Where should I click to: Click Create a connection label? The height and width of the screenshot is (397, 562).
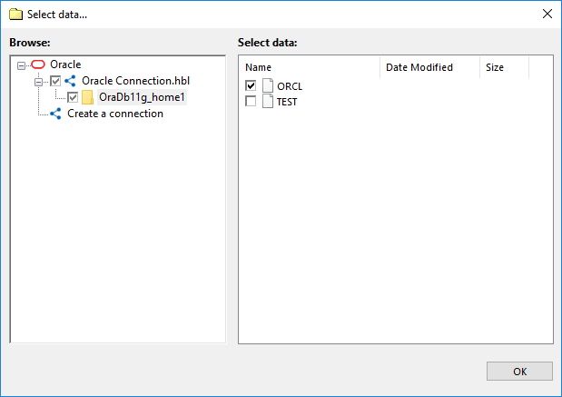(x=115, y=114)
